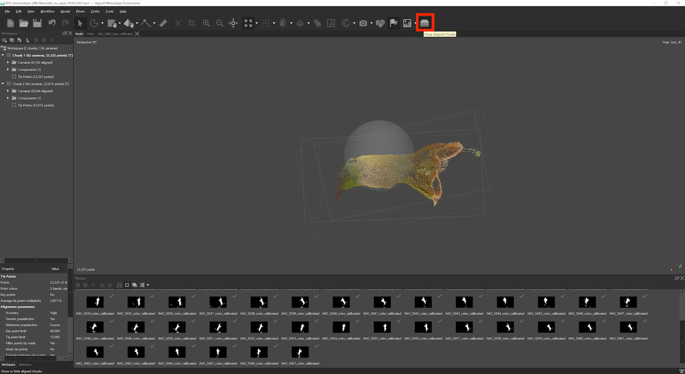This screenshot has height=374, width=685.
Task: Zoom out of the model view
Action: point(220,23)
